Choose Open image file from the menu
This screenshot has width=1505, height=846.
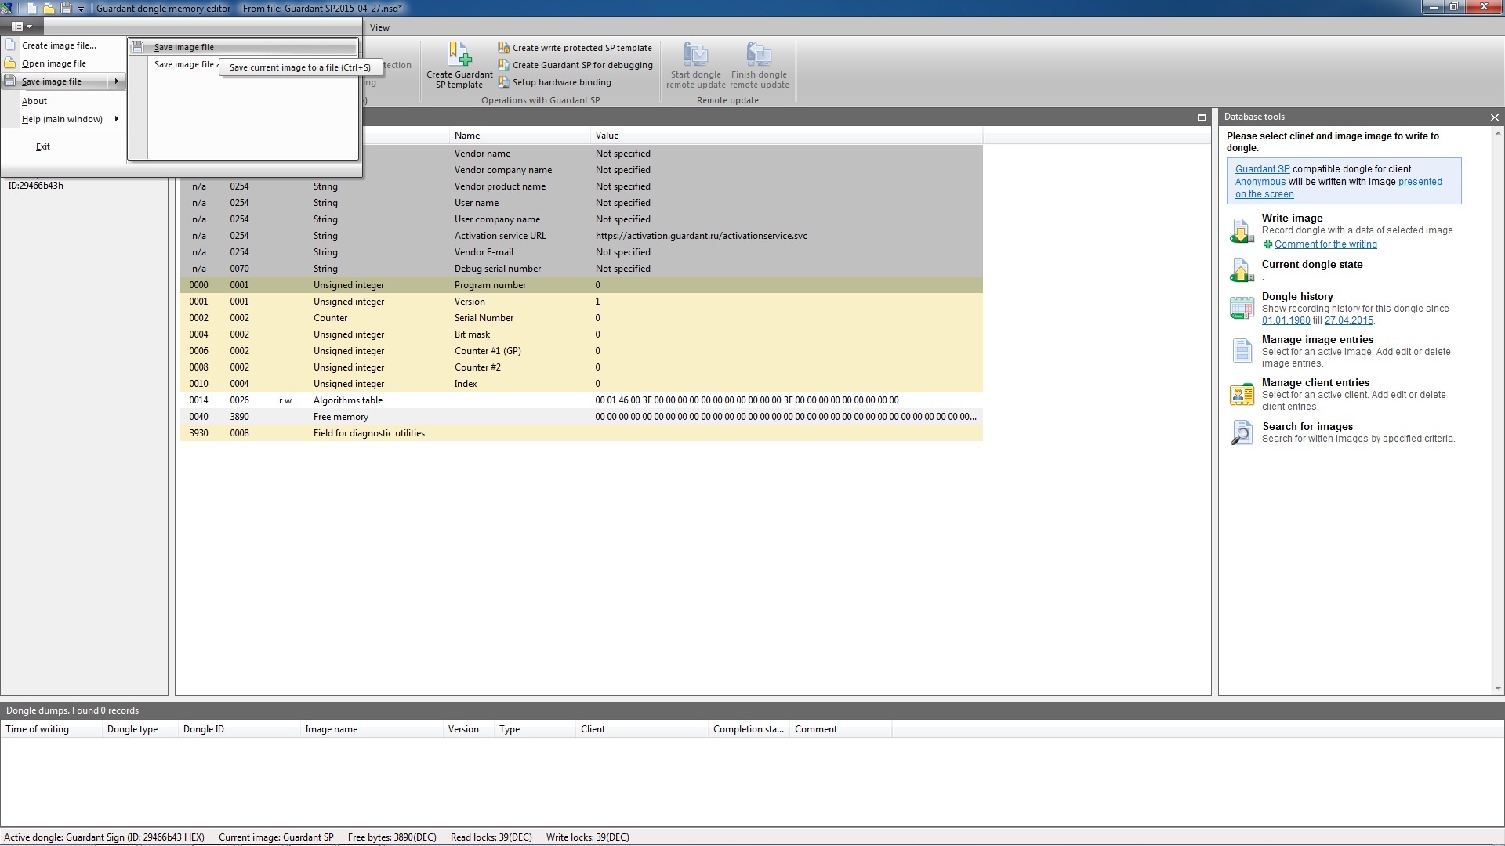[53, 63]
